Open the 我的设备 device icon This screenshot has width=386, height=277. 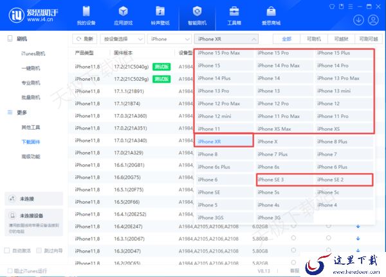pyautogui.click(x=86, y=12)
